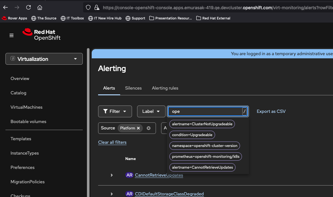
Task: Click the Red Hat OpenShift logo
Action: click(42, 34)
